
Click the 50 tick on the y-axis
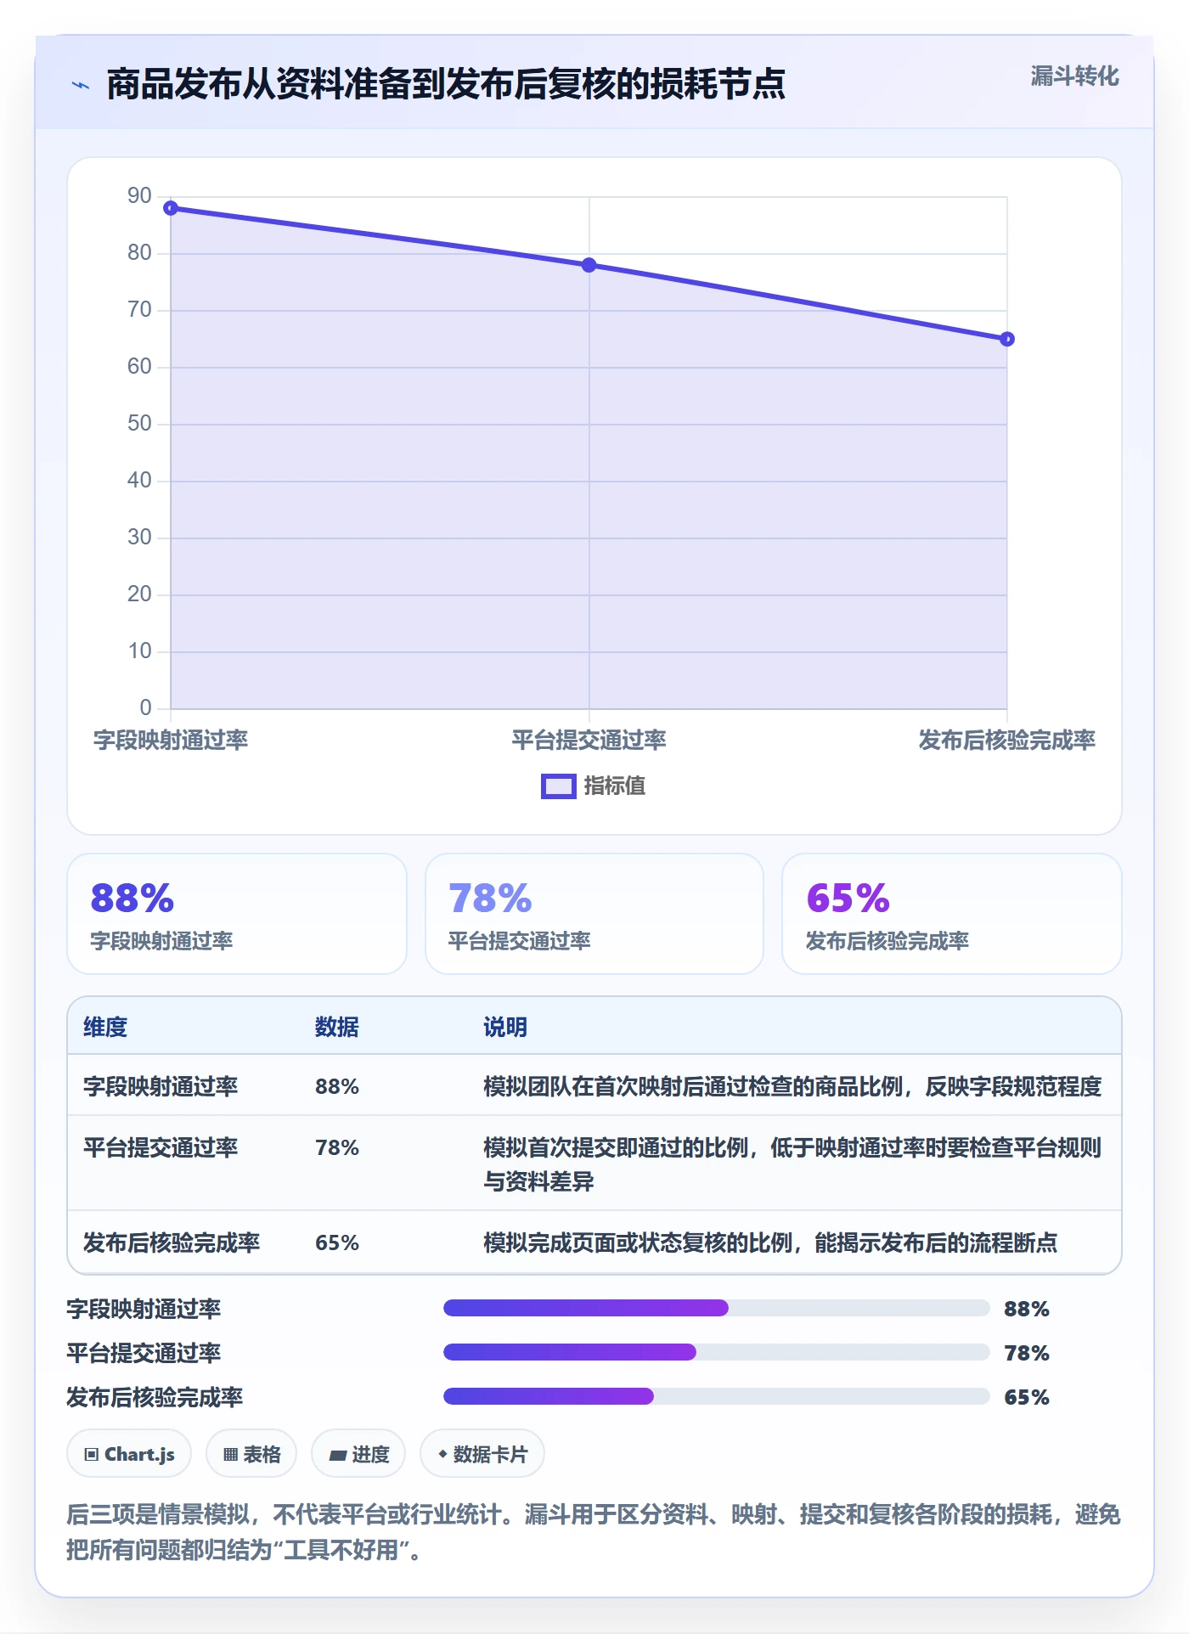139,424
